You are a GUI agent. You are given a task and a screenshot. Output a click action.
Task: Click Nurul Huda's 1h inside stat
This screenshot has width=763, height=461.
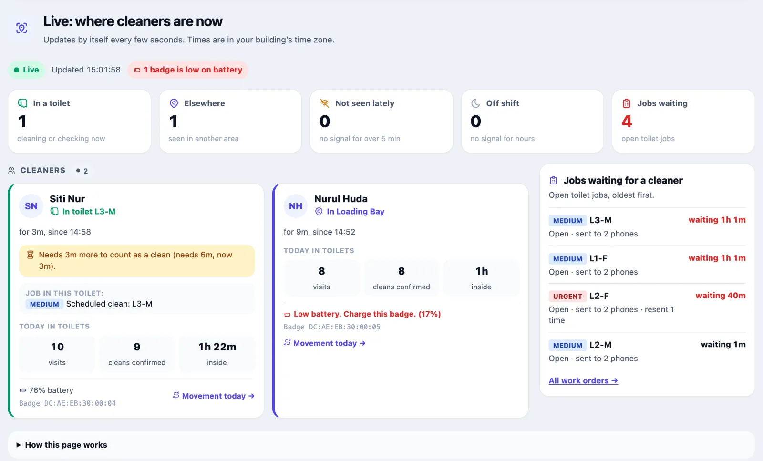click(482, 278)
